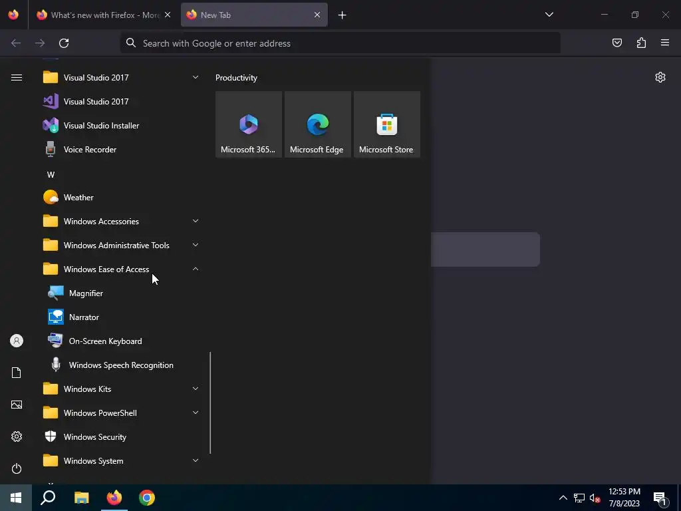Image resolution: width=681 pixels, height=511 pixels.
Task: Open New Tab page settings gear
Action: point(660,77)
